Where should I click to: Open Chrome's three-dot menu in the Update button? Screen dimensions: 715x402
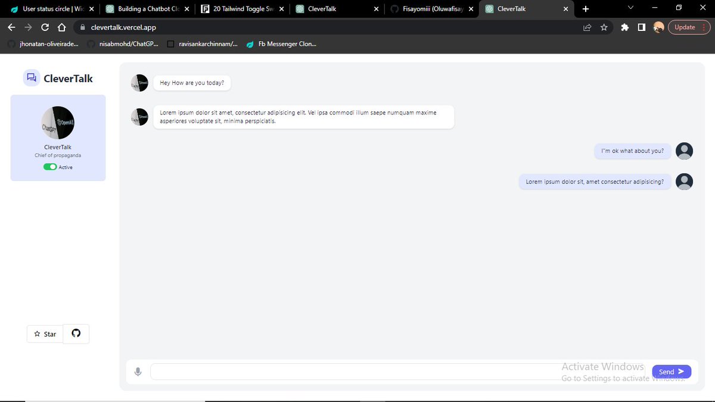click(x=704, y=27)
